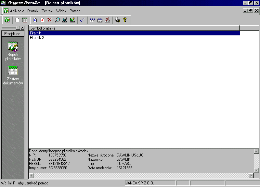Click the Symbol płatnika column header
This screenshot has height=187, width=260.
(x=134, y=28)
